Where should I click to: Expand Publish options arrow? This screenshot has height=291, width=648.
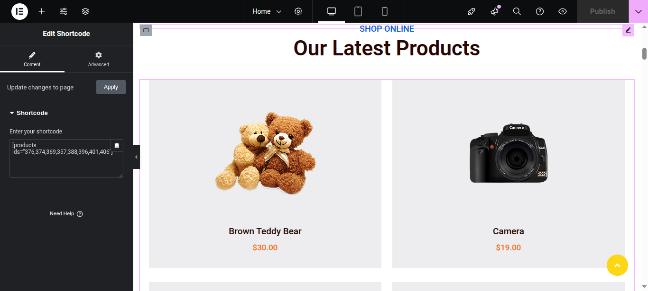tap(639, 11)
